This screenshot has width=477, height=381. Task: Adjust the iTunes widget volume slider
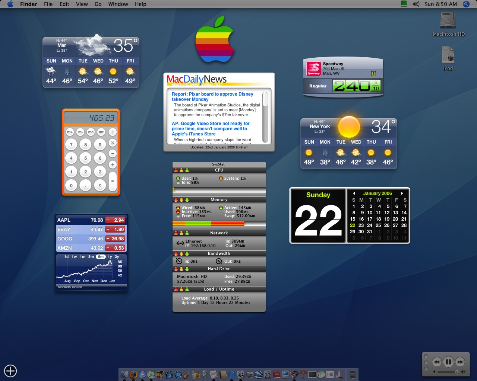point(449,372)
